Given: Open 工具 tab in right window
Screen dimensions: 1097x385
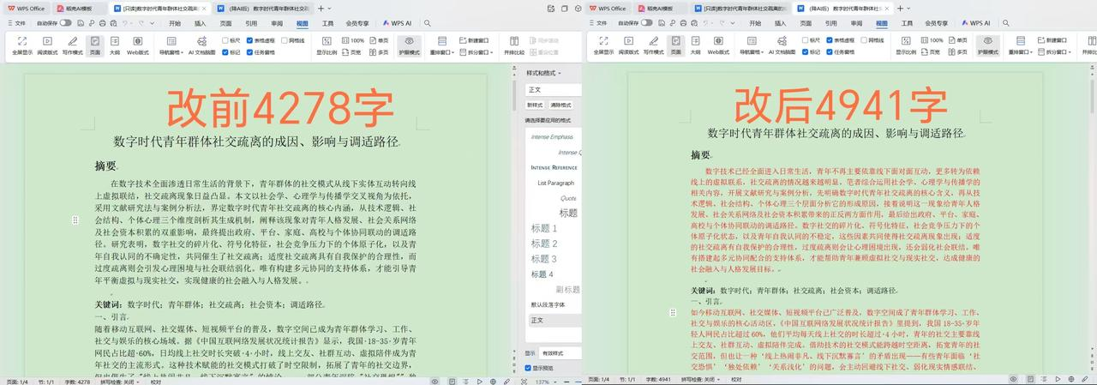Looking at the screenshot, I should coord(907,23).
